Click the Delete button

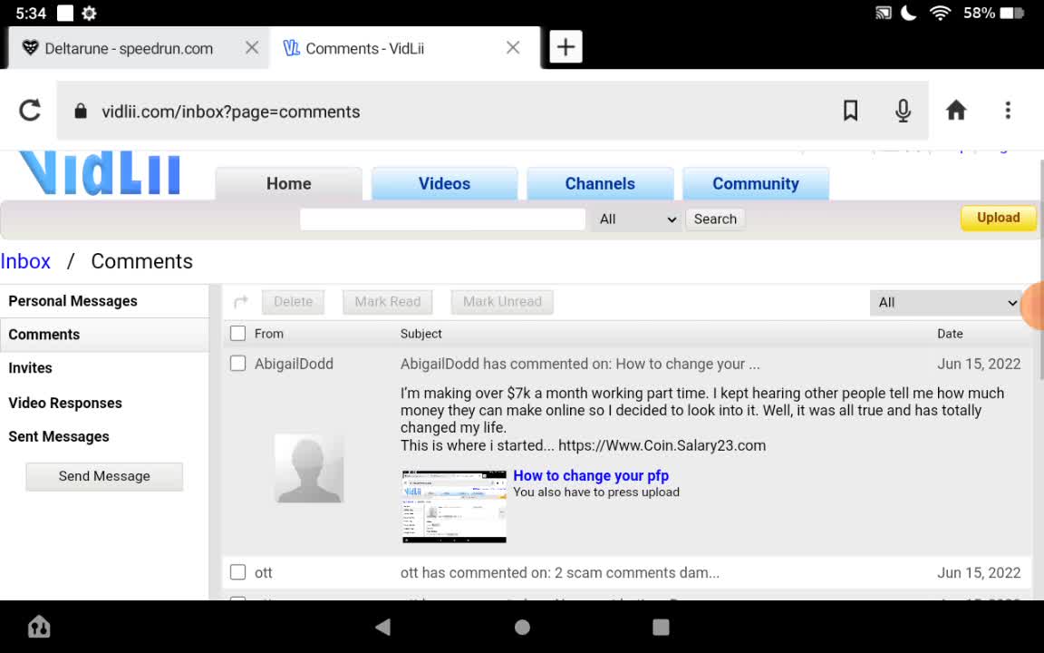(293, 302)
